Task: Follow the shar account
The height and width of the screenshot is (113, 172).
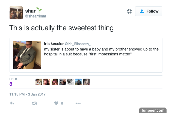Action: pyautogui.click(x=149, y=11)
